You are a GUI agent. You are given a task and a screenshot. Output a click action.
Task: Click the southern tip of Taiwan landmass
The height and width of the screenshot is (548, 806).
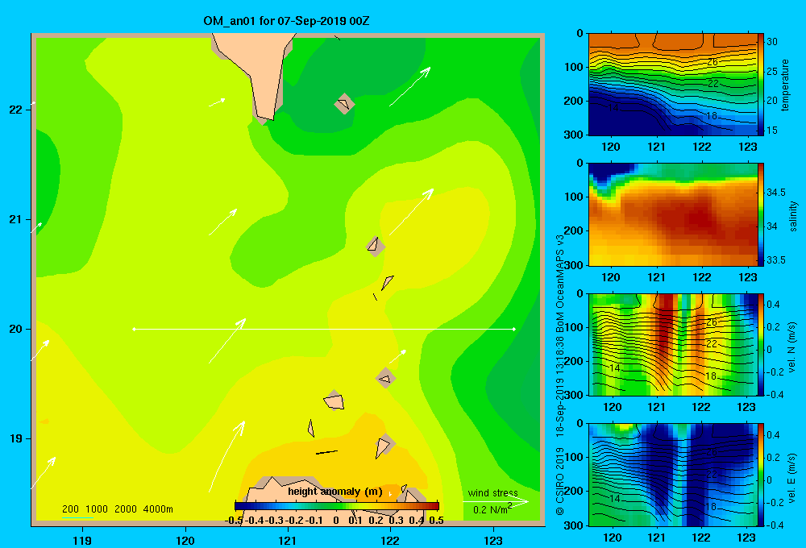[x=265, y=117]
